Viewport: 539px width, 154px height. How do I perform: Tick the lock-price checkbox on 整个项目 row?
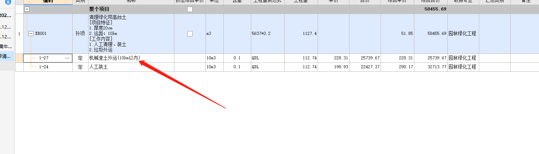coord(190,9)
